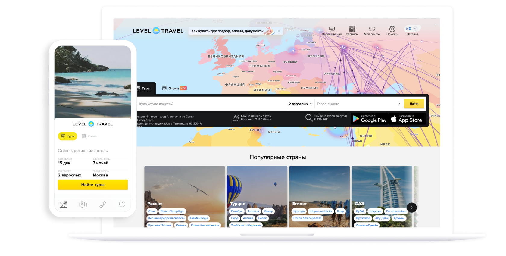Change departure date 15 дек on phone
Viewport: 506px width, 256px height.
[64, 162]
